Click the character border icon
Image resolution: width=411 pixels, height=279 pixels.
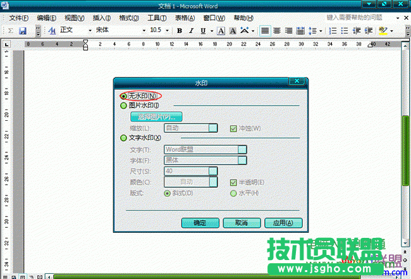(x=221, y=30)
